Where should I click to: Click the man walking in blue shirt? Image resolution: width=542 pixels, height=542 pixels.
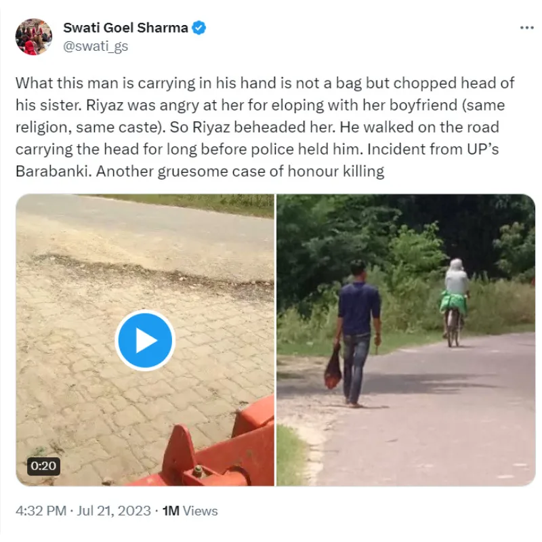click(x=358, y=325)
